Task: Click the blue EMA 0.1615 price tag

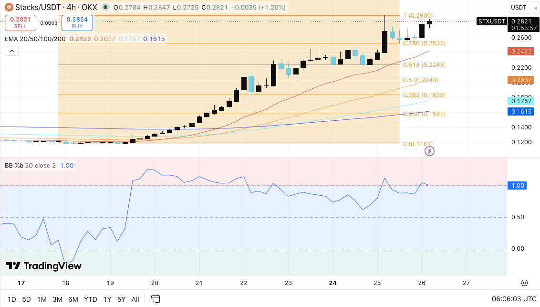Action: [521, 111]
